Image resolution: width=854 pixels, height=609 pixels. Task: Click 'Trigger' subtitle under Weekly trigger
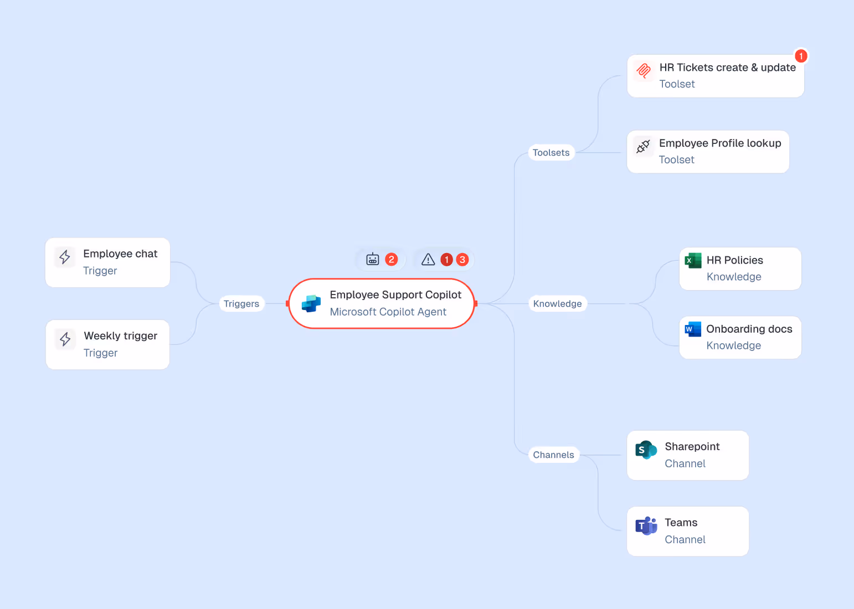[101, 353]
